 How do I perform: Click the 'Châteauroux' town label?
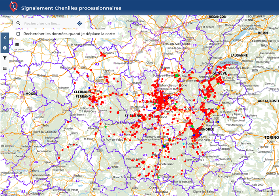coord(47,39)
